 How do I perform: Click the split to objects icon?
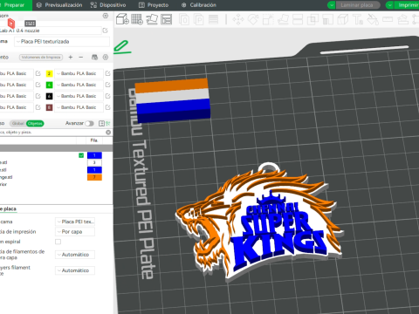(x=184, y=19)
